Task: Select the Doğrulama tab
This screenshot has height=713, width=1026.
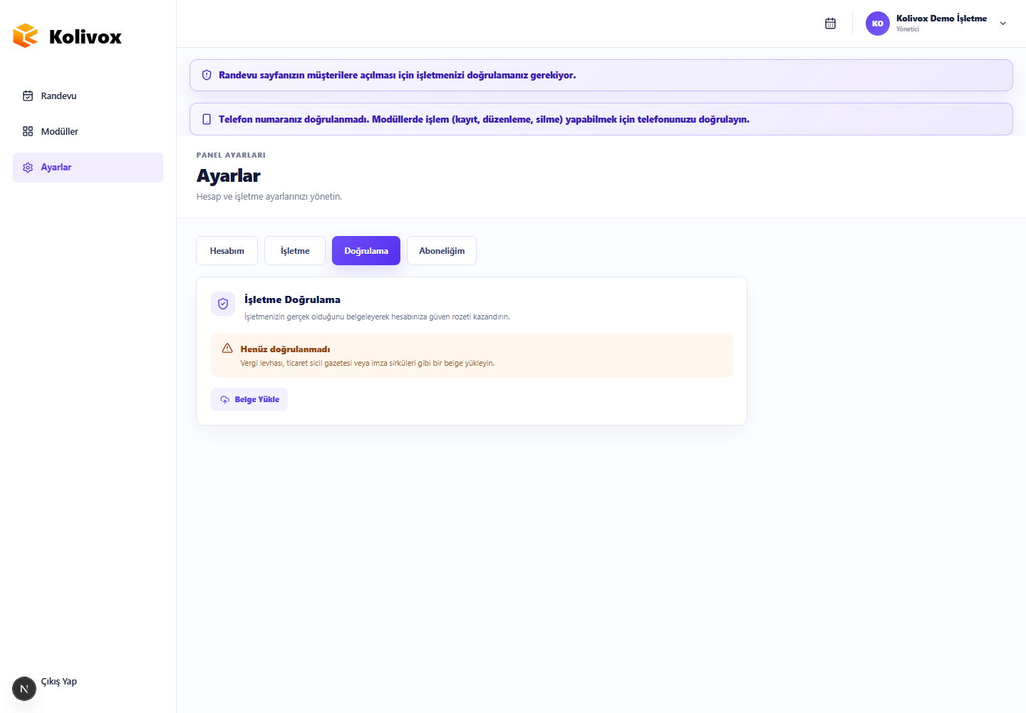Action: [366, 251]
